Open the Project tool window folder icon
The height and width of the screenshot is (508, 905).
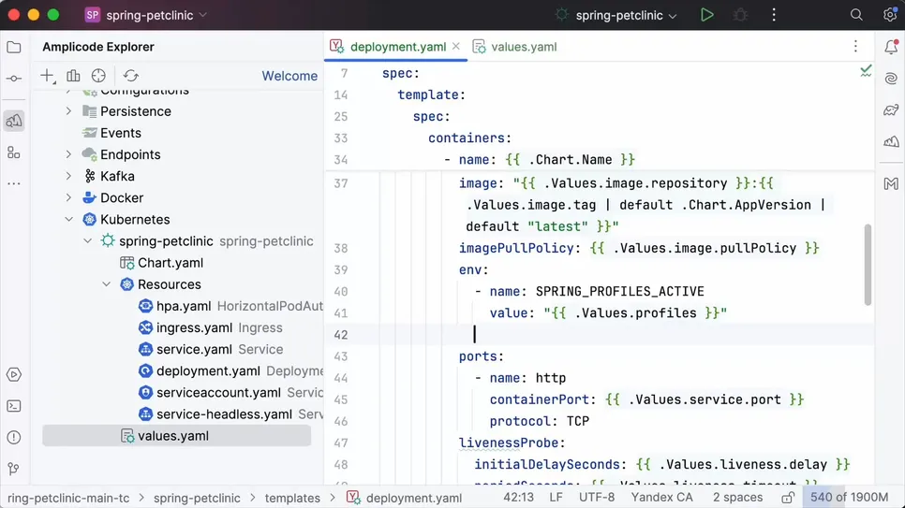pos(14,48)
